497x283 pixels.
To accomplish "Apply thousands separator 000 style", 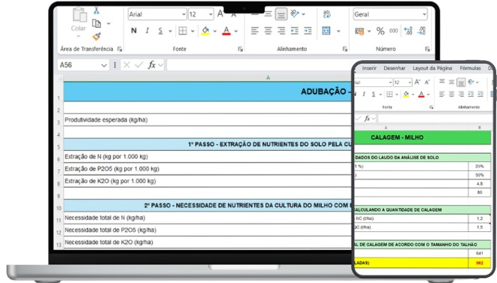I will [394, 31].
